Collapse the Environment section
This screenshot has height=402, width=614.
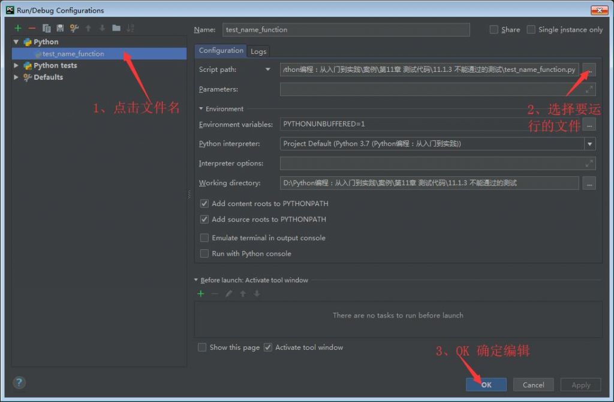201,109
